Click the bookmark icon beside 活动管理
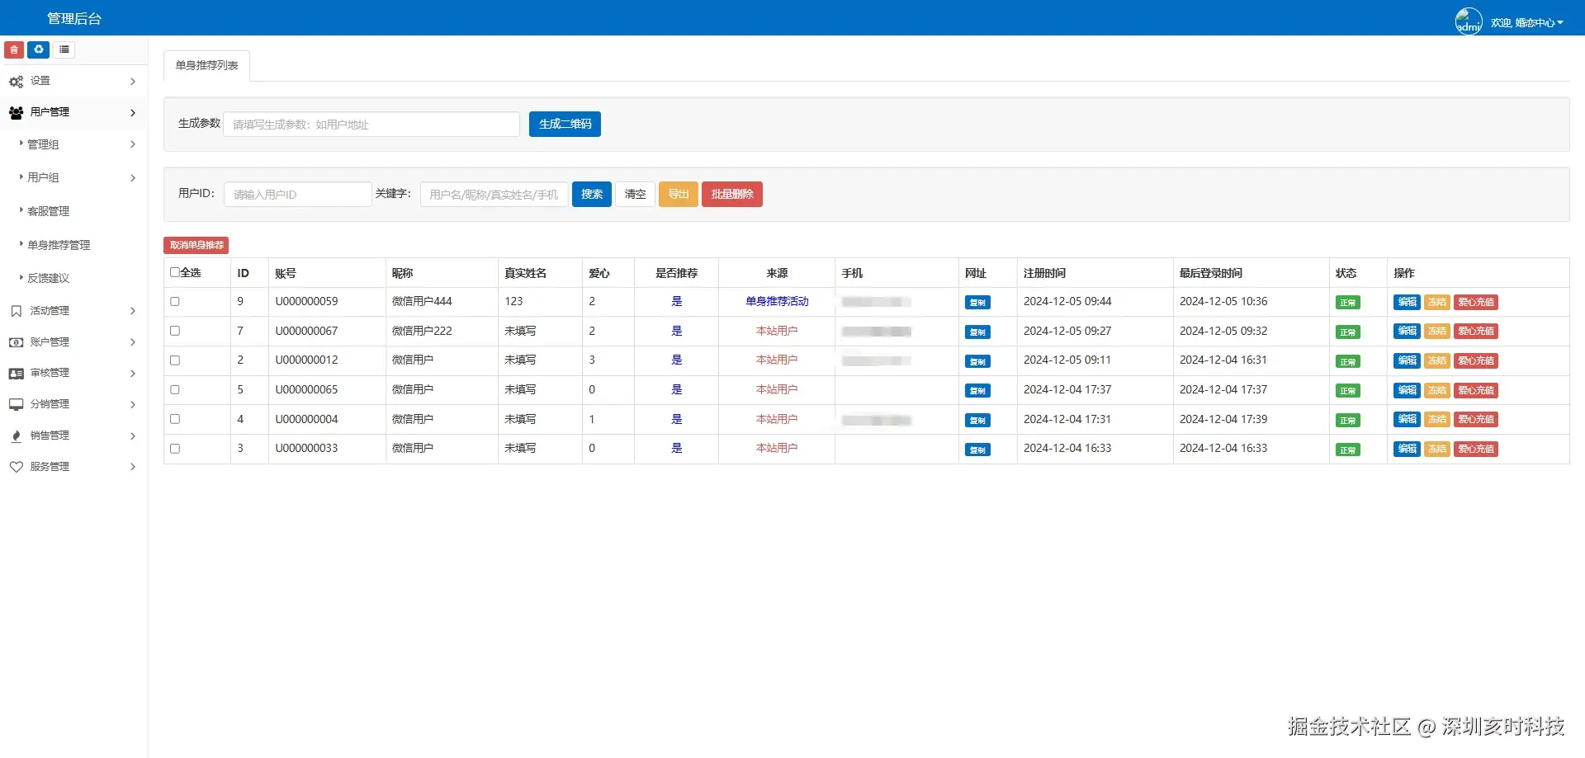 click(16, 311)
